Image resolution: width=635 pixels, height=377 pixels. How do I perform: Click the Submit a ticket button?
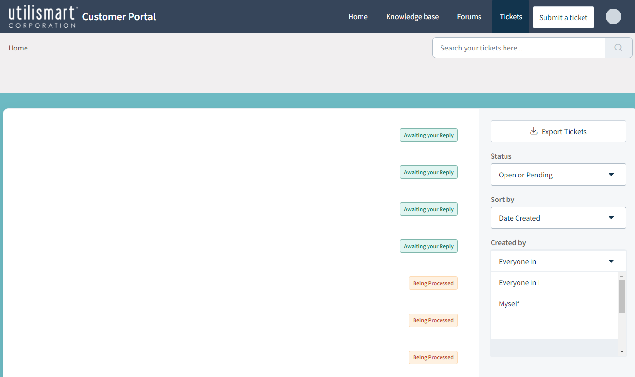[563, 17]
